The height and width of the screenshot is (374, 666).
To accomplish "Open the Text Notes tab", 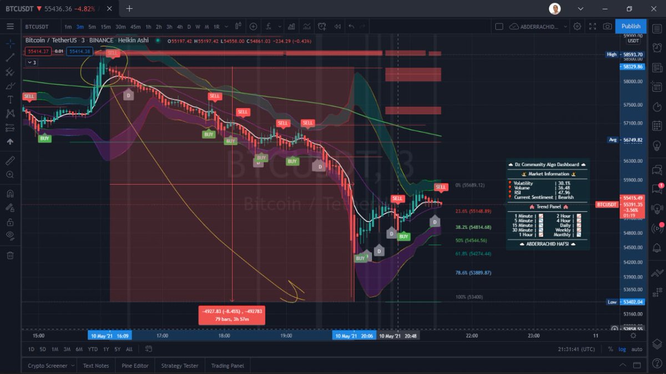I will [96, 366].
